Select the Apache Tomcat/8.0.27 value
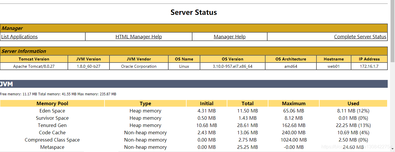The width and height of the screenshot is (395, 152). coord(34,66)
